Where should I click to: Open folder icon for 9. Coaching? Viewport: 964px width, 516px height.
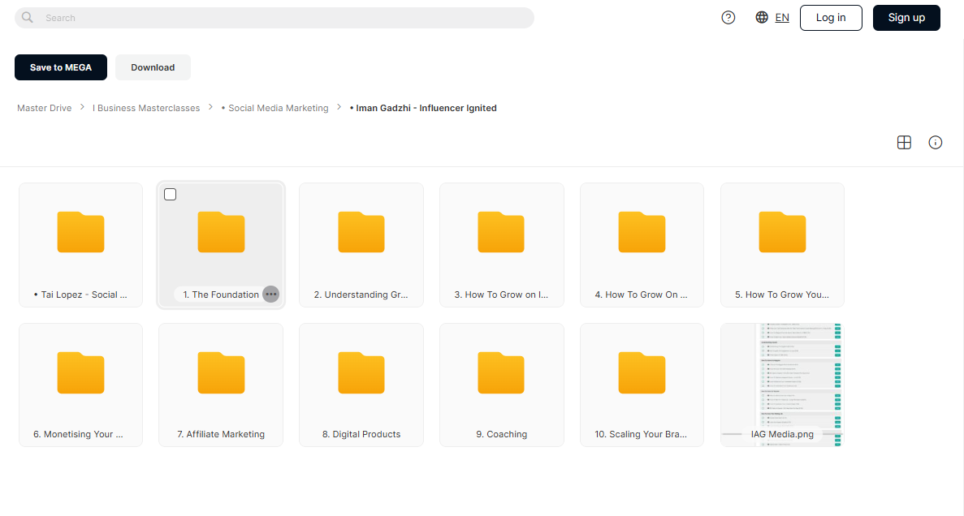[501, 373]
